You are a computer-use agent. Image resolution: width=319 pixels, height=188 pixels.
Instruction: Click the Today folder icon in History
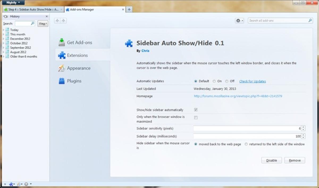point(7,30)
